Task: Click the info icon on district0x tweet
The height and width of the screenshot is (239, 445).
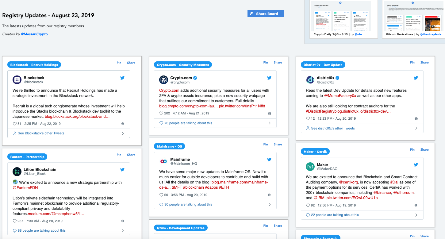Action: 416,119
